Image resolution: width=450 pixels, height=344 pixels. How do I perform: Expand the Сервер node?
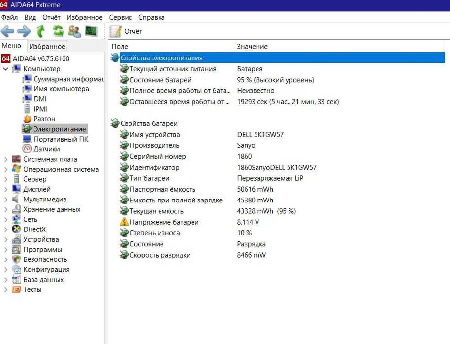click(6, 179)
